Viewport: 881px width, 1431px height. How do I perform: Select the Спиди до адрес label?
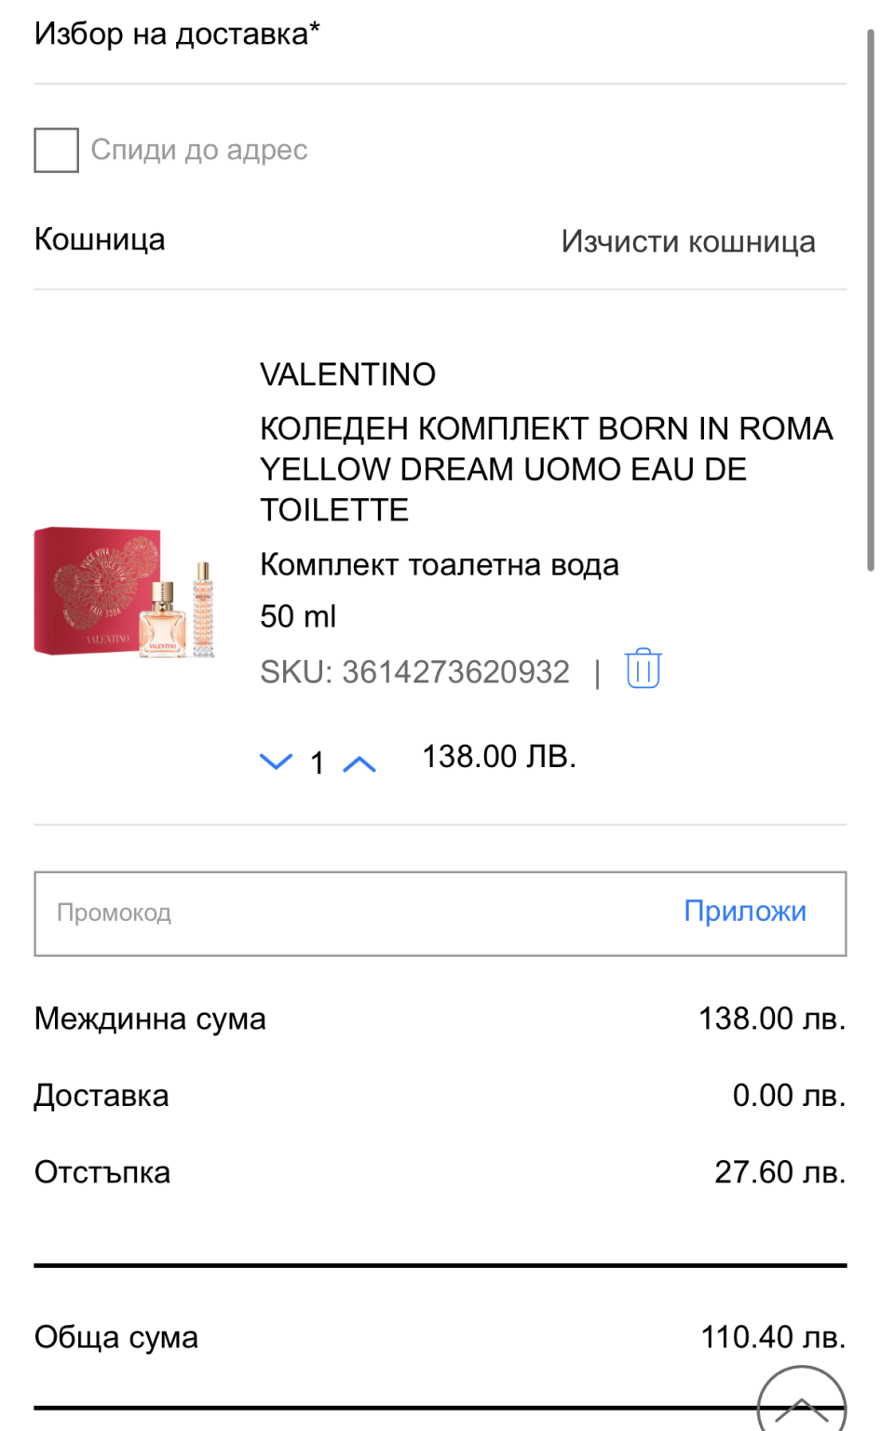tap(199, 150)
